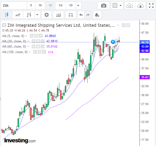Toggle fullscreen chart mode

151,6
